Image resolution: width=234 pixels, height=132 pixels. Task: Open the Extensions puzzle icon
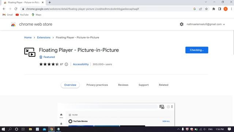(214, 9)
